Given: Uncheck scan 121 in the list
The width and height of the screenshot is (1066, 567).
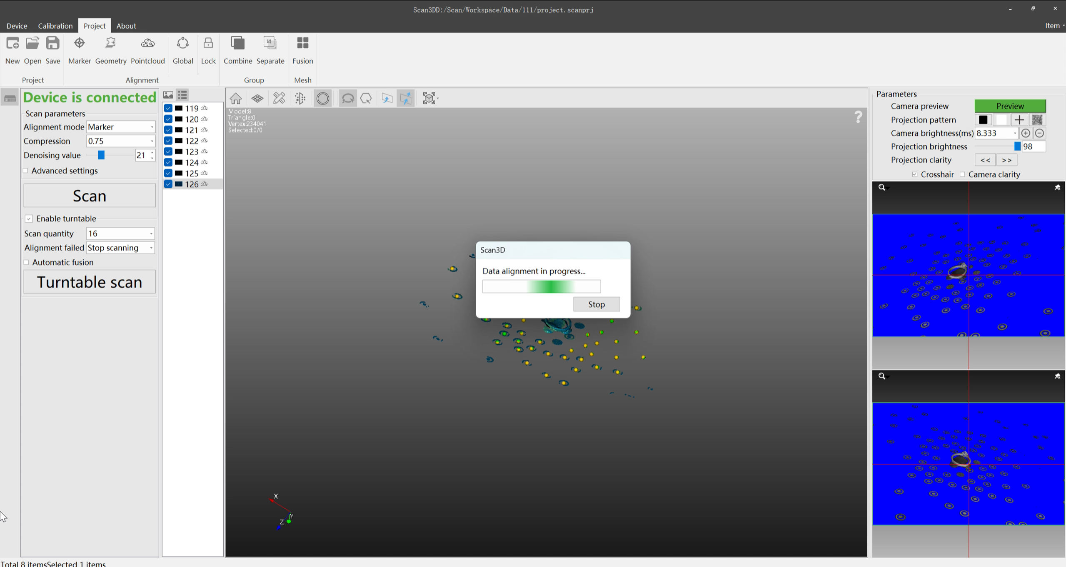Looking at the screenshot, I should pyautogui.click(x=168, y=130).
